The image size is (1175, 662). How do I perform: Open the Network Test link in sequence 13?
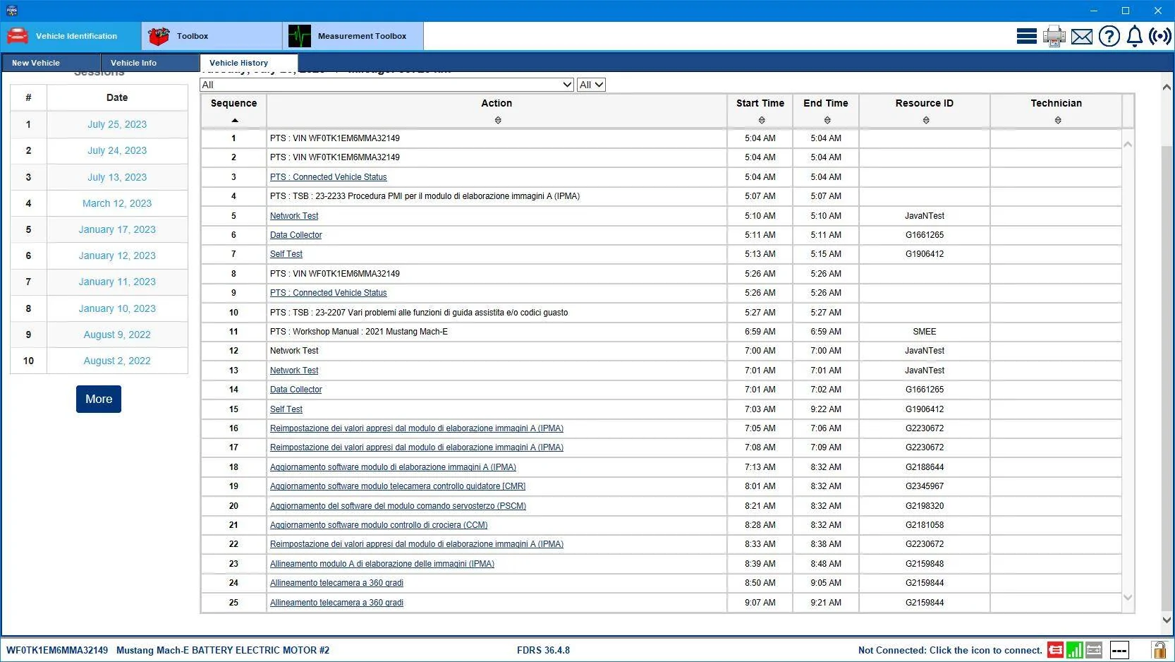pos(294,371)
